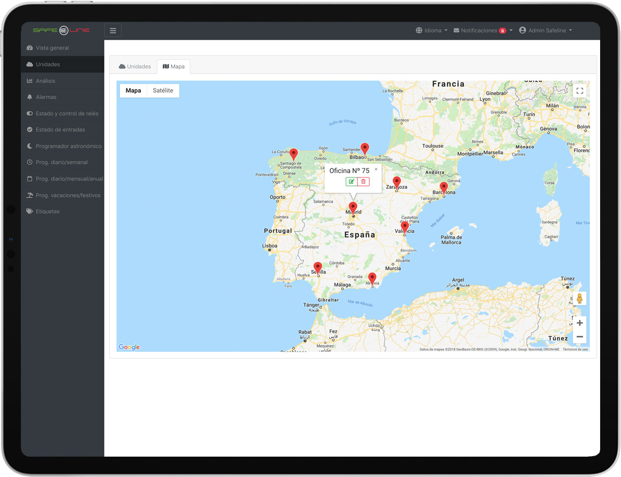Image resolution: width=621 pixels, height=477 pixels.
Task: Click the Marsella city label
Action: (493, 153)
